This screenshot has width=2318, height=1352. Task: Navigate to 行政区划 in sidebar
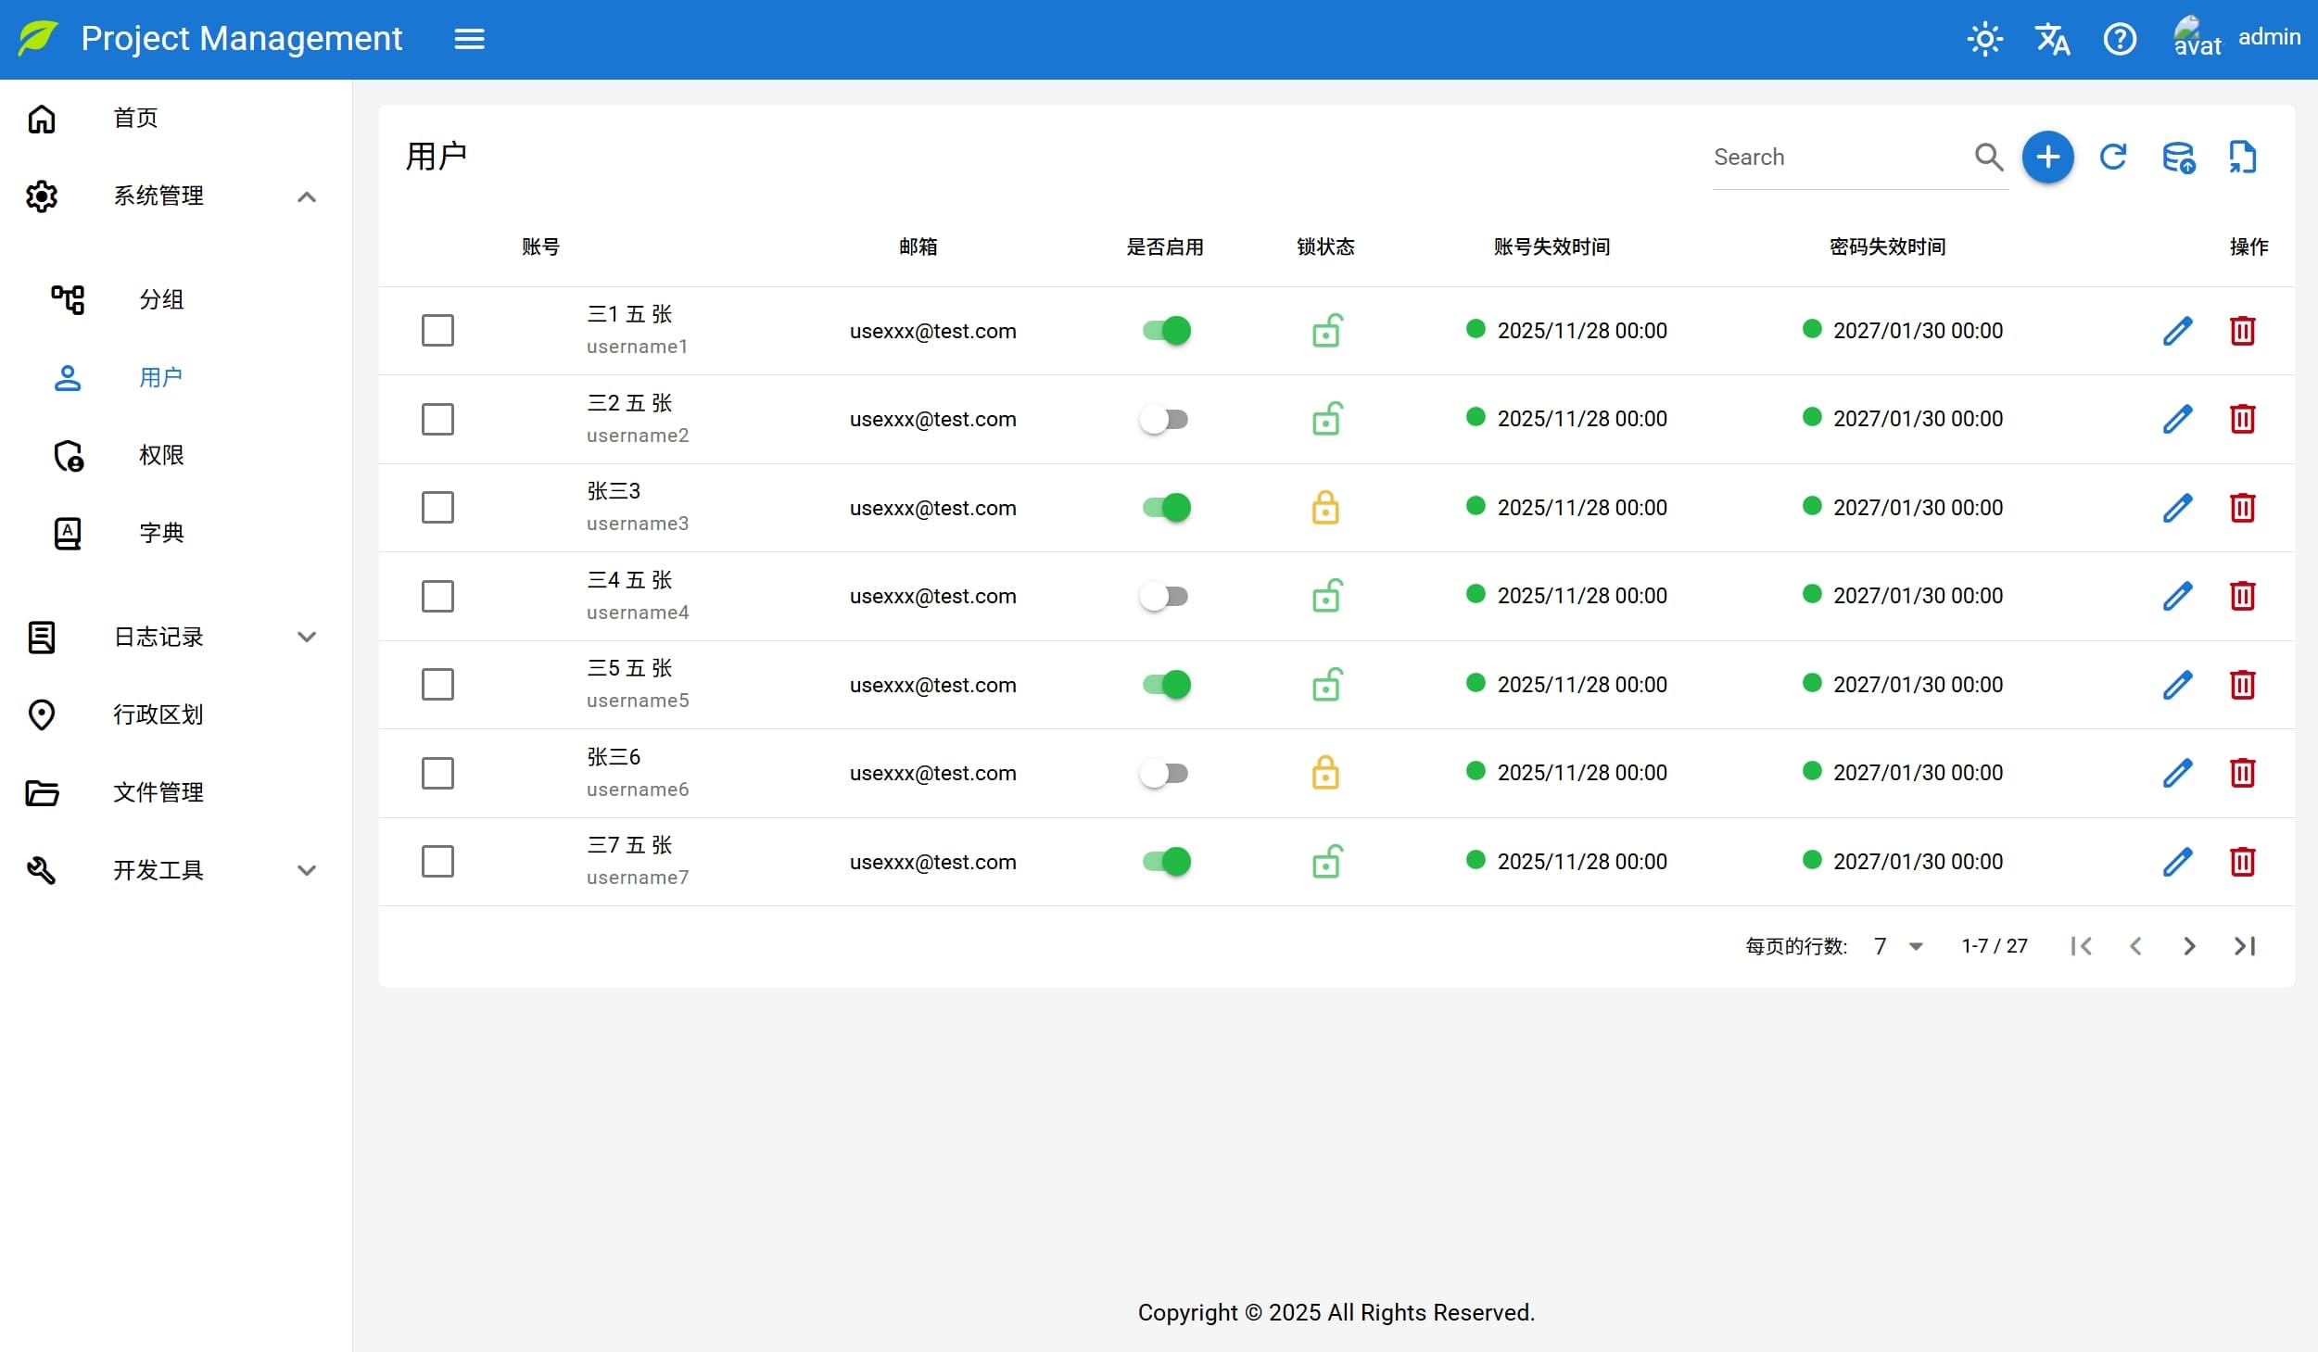[x=158, y=714]
